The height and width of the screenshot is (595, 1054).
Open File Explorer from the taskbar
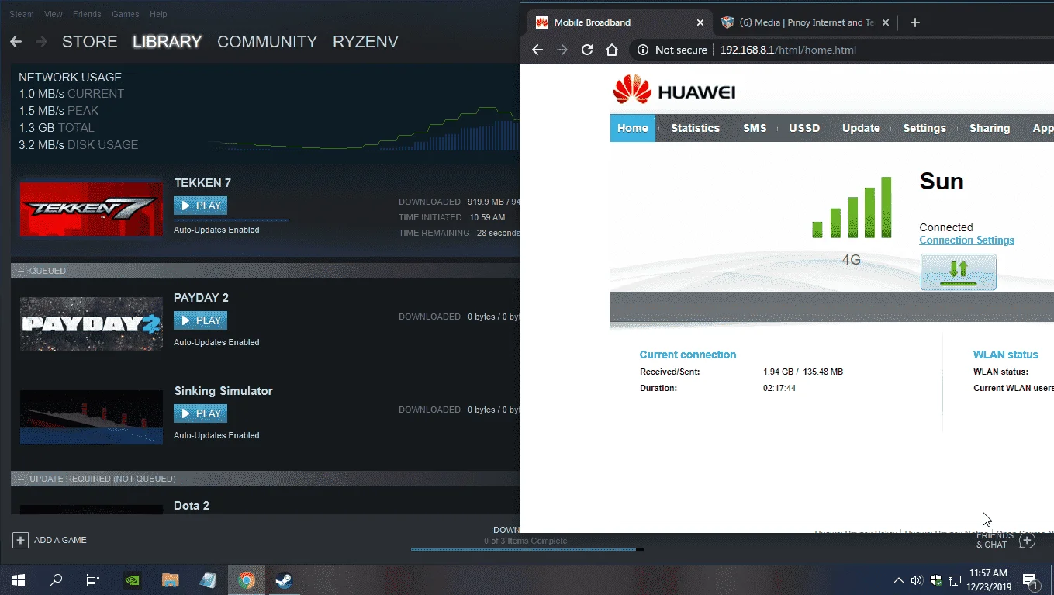tap(170, 579)
